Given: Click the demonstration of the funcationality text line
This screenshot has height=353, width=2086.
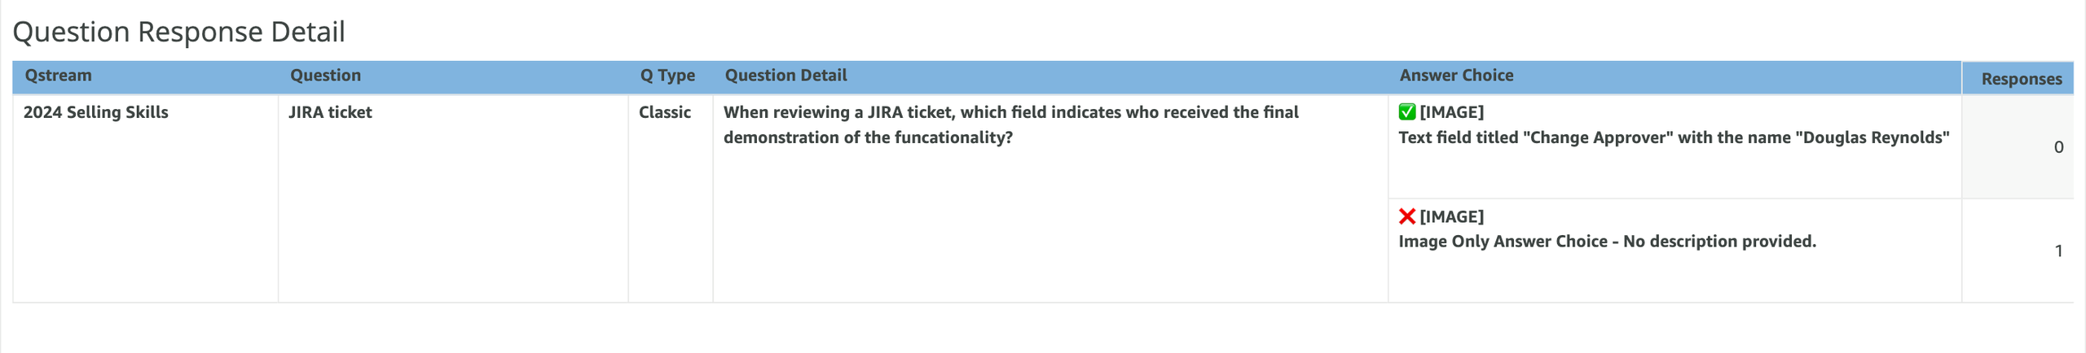Looking at the screenshot, I should click(868, 137).
